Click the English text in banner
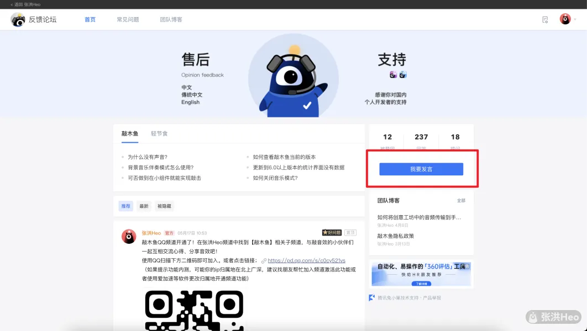Viewport: 587px width, 331px height. [x=191, y=103]
